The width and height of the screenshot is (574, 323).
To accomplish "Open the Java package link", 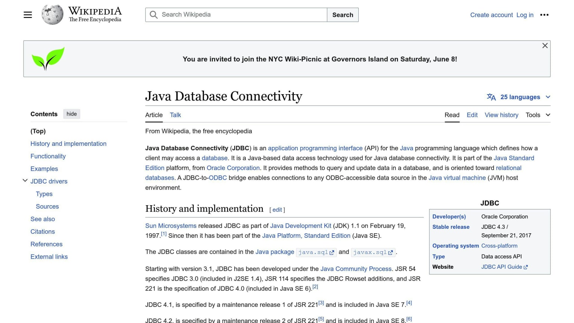I will coord(275,252).
